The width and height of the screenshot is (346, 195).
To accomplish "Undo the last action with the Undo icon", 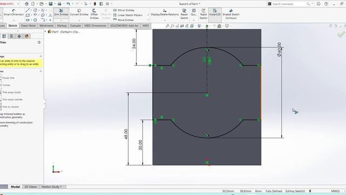I will (x=68, y=4).
